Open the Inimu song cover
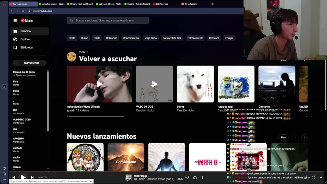Viewport: 327px width, 184px height. click(x=195, y=84)
